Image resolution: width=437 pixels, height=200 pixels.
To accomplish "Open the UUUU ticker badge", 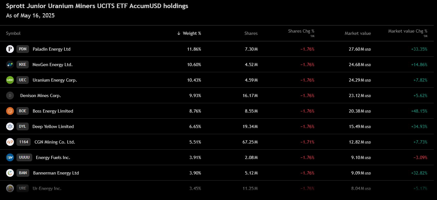I will pos(24,157).
